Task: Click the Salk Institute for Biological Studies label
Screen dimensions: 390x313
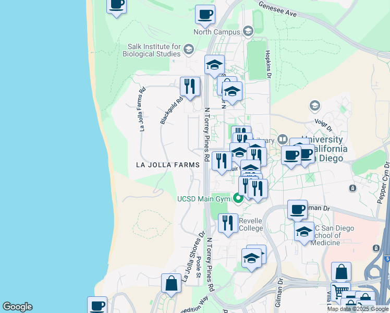Action: click(152, 50)
